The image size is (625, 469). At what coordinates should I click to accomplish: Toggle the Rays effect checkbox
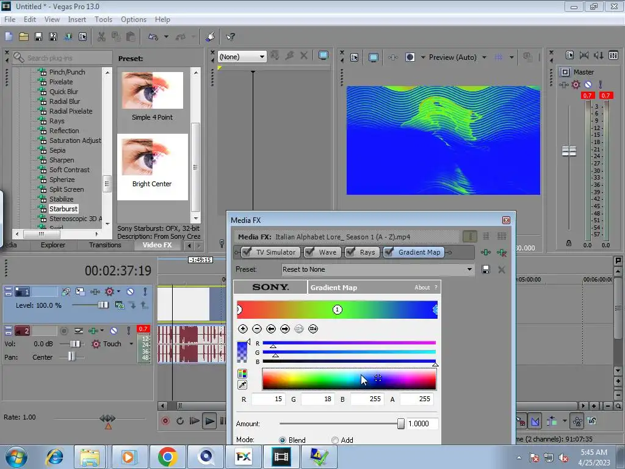tap(350, 252)
